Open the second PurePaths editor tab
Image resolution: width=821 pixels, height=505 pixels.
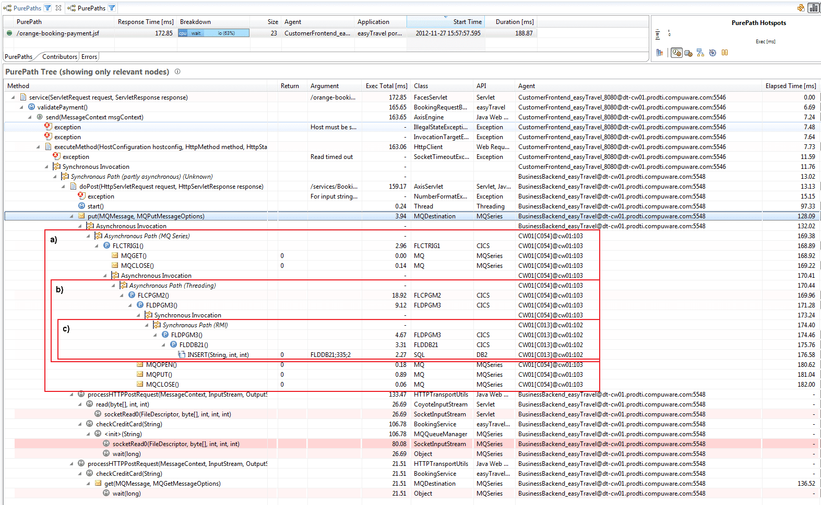(x=92, y=8)
